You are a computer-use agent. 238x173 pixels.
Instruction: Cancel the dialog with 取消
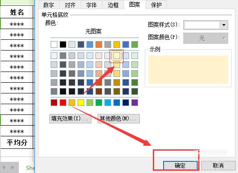click(218, 165)
